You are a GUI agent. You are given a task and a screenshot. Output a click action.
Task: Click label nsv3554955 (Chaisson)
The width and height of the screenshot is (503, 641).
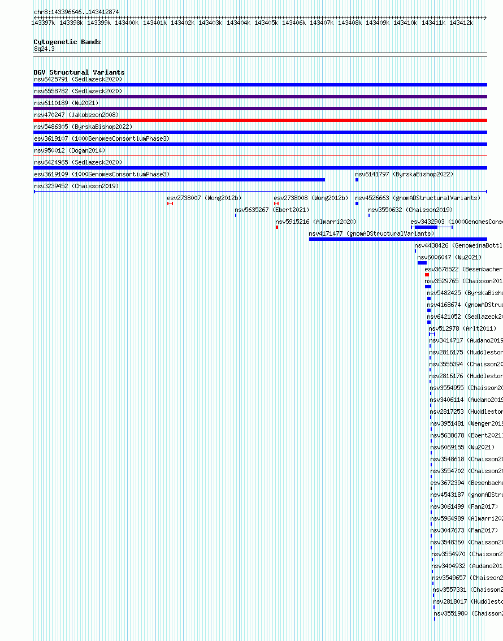pyautogui.click(x=466, y=388)
